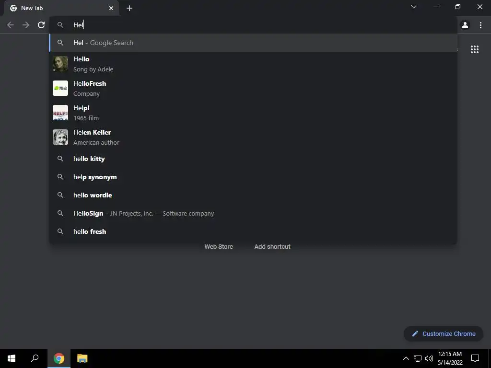Screen dimensions: 491x368
Task: Click the Customize Chrome button
Action: 444,333
